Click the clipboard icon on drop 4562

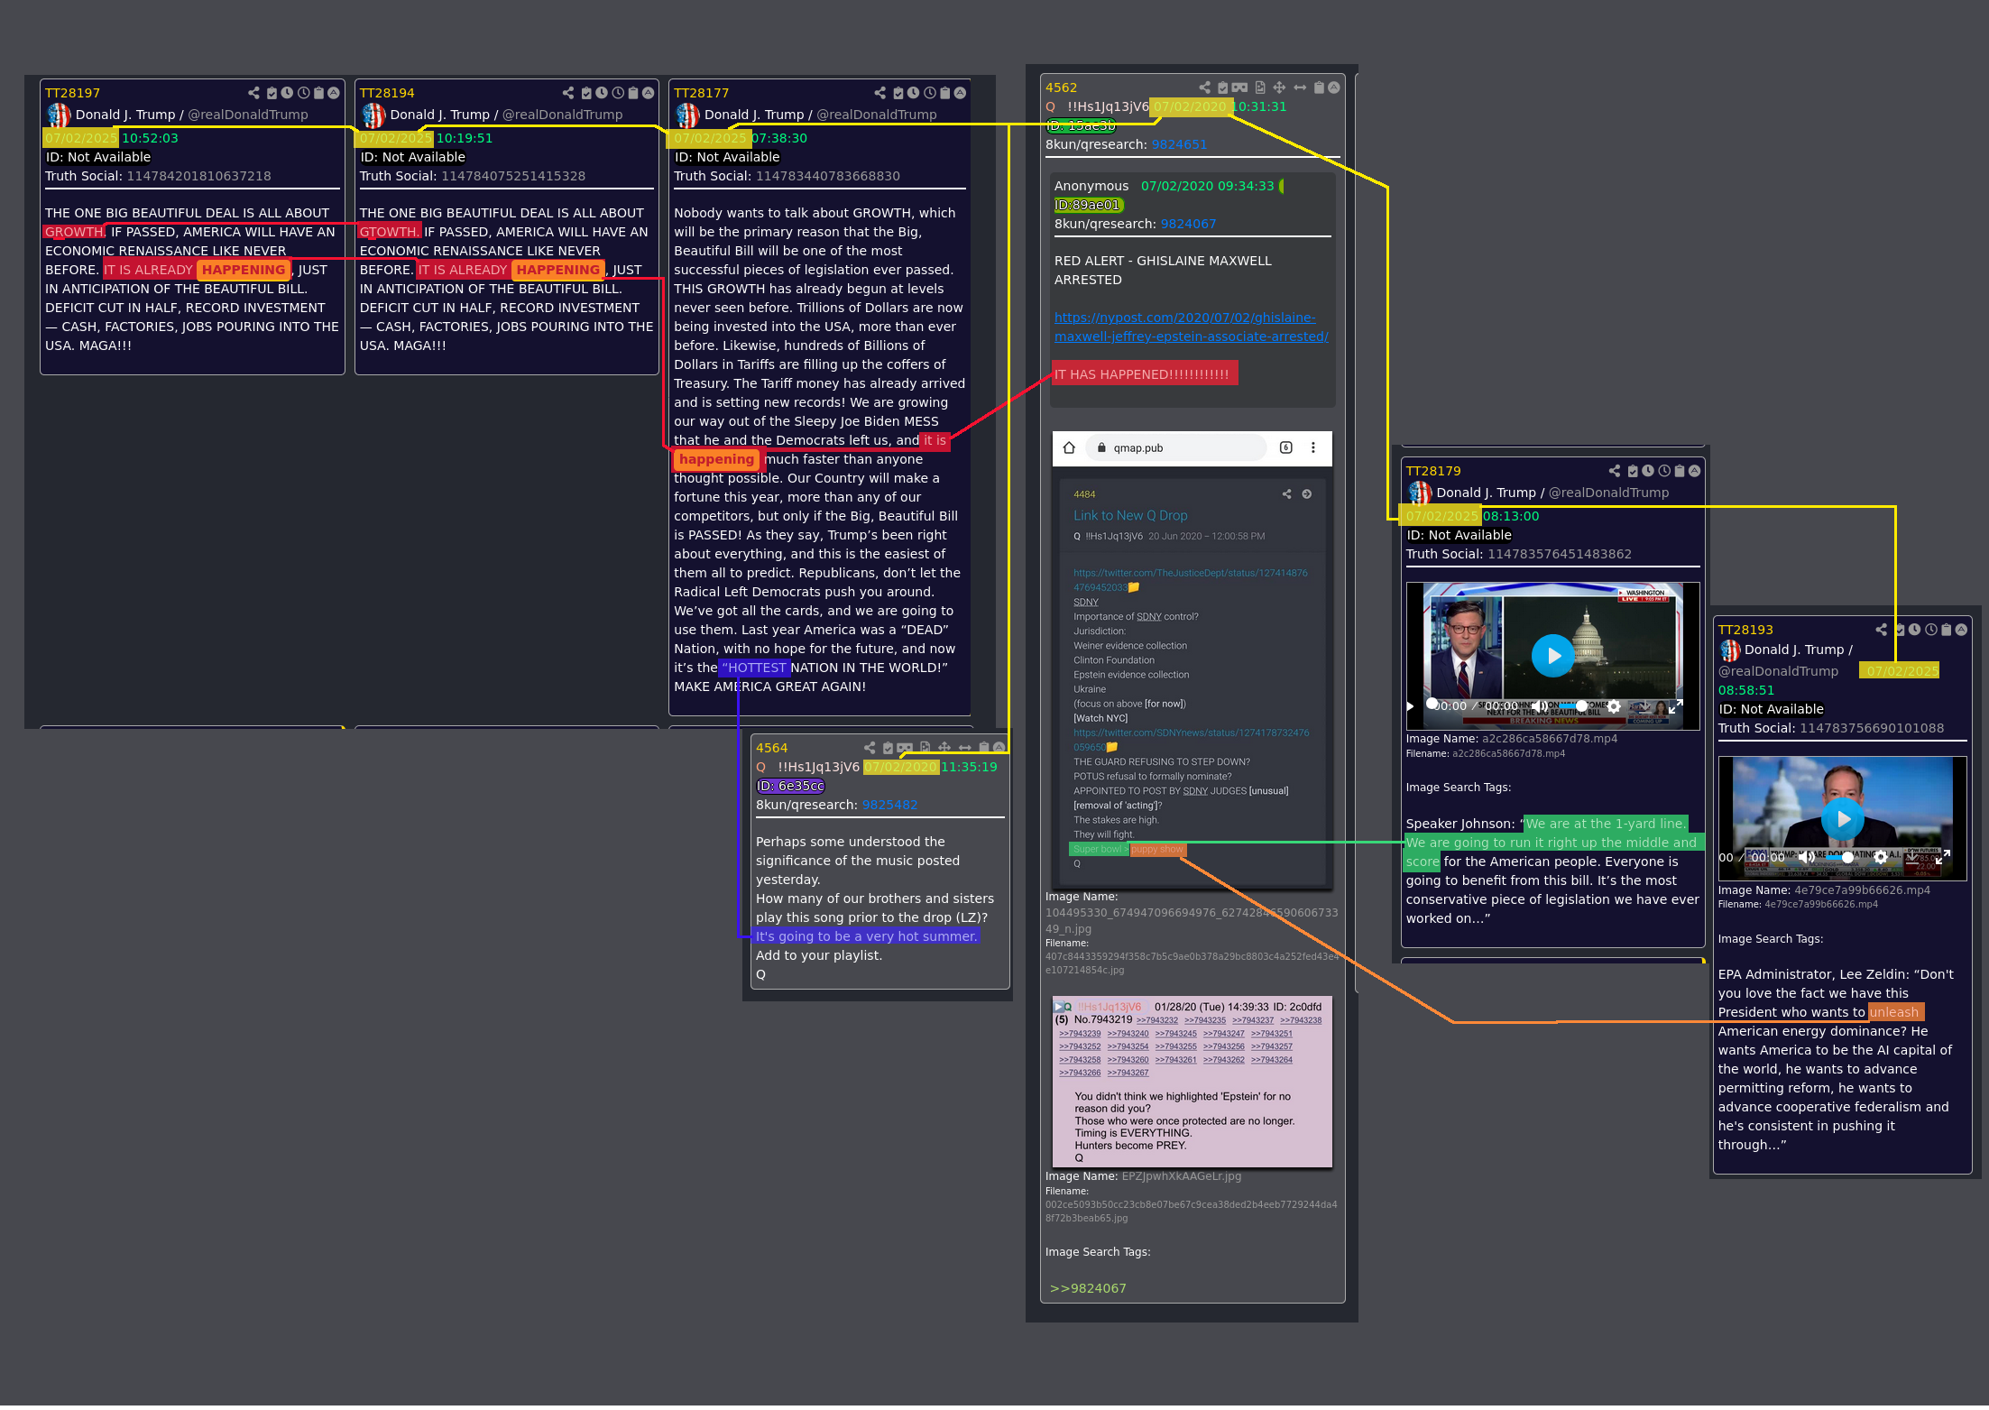[1319, 88]
